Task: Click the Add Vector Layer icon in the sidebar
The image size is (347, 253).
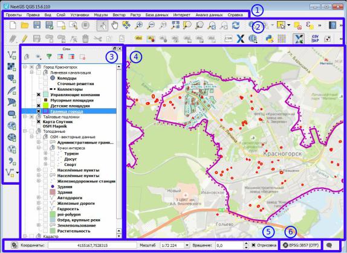Action: pyautogui.click(x=11, y=55)
